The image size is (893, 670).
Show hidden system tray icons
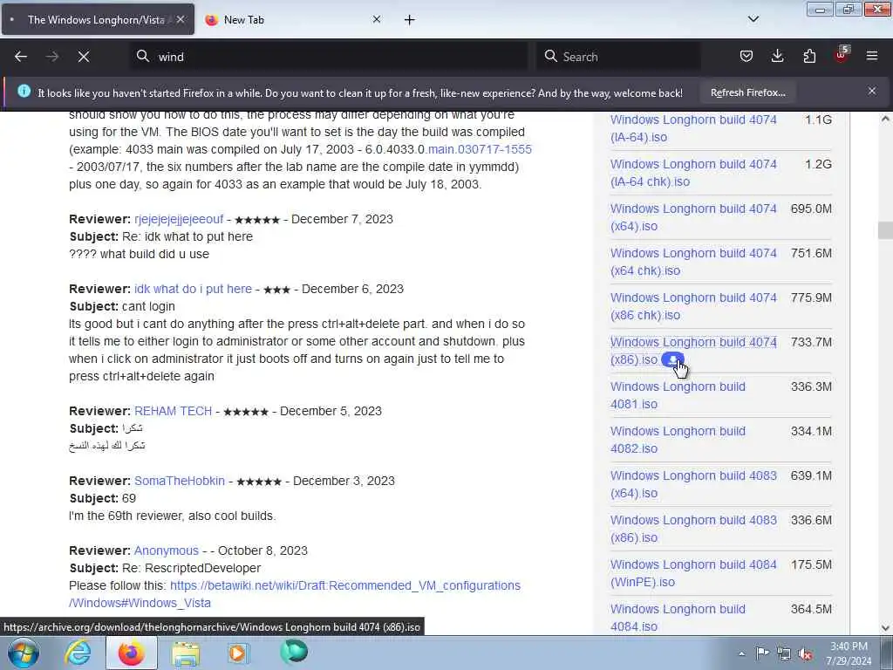(x=741, y=653)
